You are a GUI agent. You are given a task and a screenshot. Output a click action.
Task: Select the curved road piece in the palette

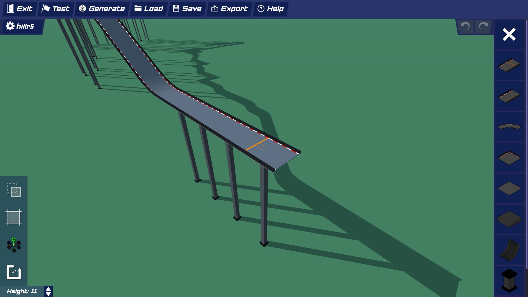pyautogui.click(x=510, y=127)
